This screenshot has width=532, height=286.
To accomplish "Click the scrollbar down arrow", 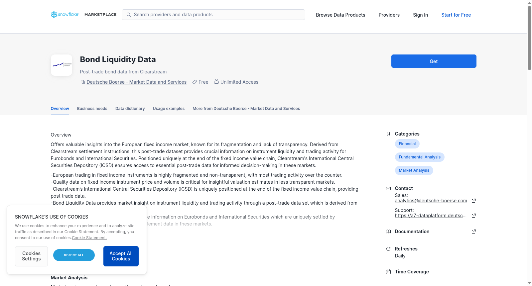I will pyautogui.click(x=529, y=283).
